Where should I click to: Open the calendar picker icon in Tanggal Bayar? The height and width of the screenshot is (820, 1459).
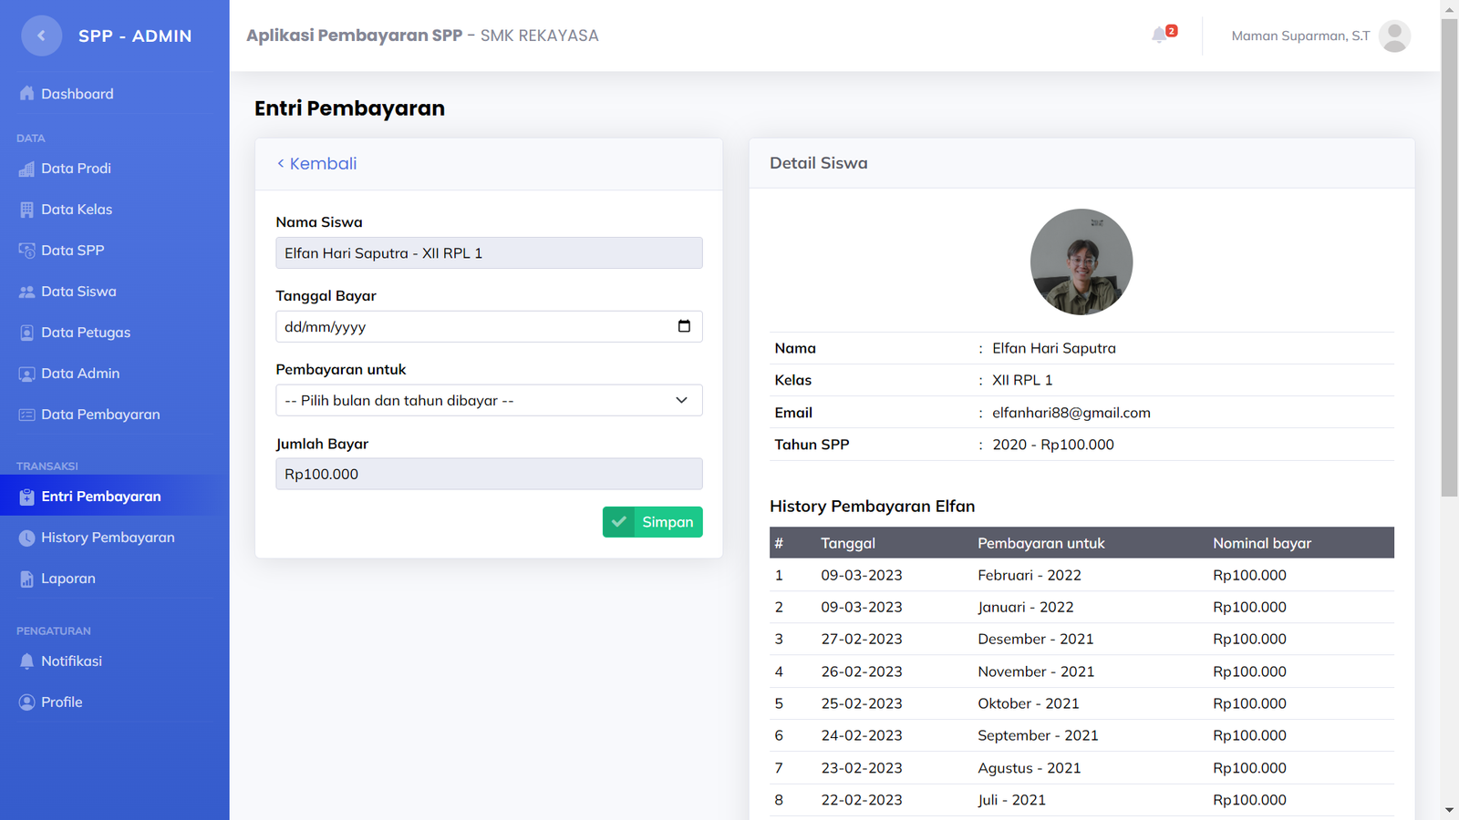point(684,326)
